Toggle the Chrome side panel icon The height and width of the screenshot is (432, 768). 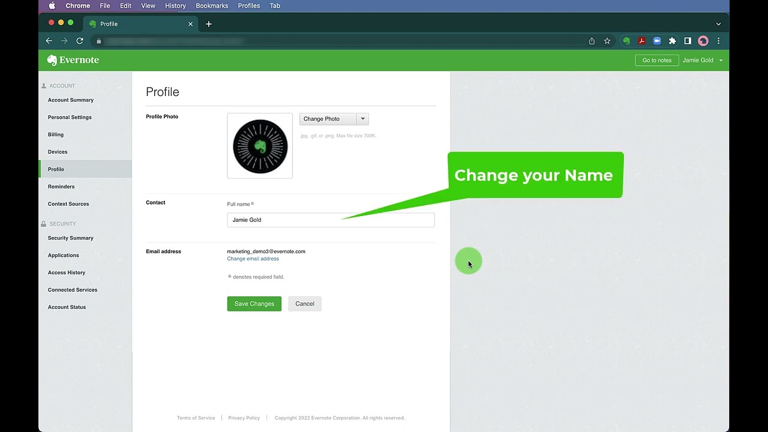coord(688,41)
